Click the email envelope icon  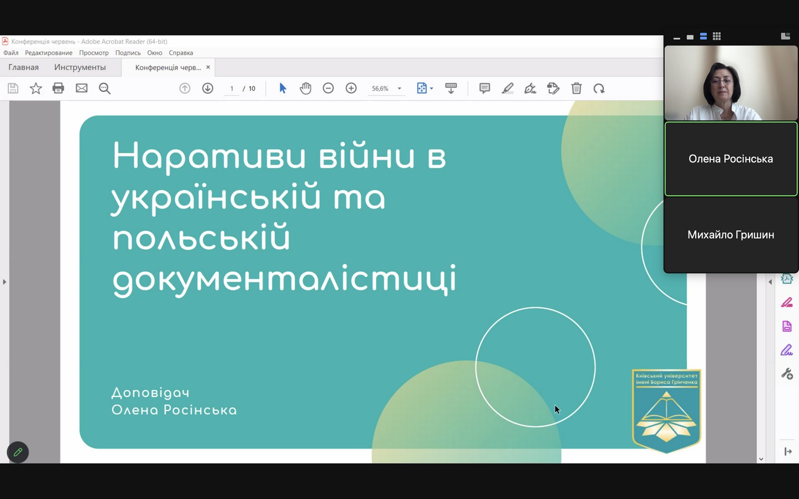click(x=82, y=88)
